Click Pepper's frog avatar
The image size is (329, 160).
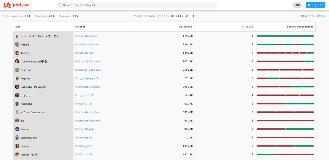[17, 78]
